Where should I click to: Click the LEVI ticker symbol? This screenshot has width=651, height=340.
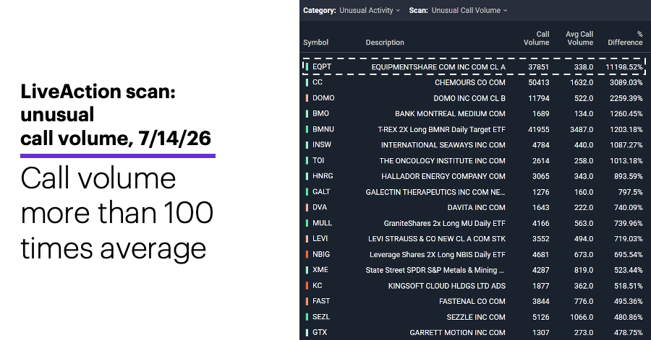click(320, 238)
